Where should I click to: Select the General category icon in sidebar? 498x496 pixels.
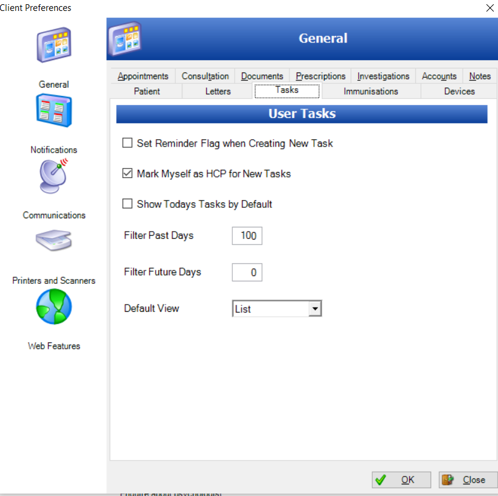click(x=54, y=46)
